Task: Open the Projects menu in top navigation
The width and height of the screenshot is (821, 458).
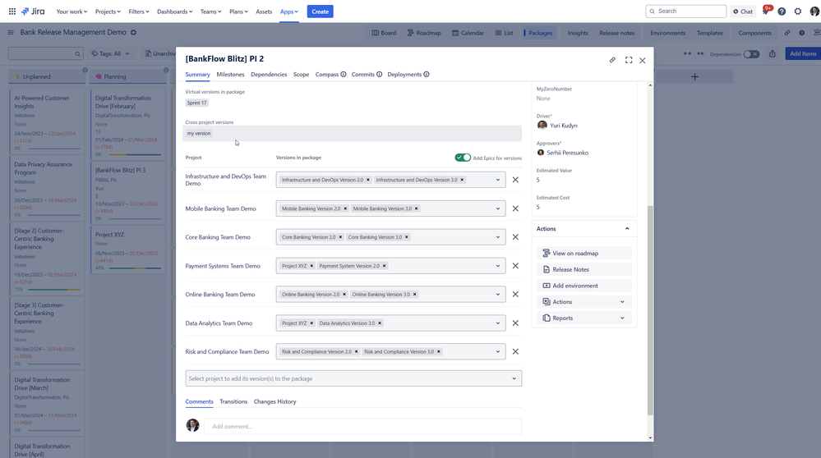Action: pos(108,11)
